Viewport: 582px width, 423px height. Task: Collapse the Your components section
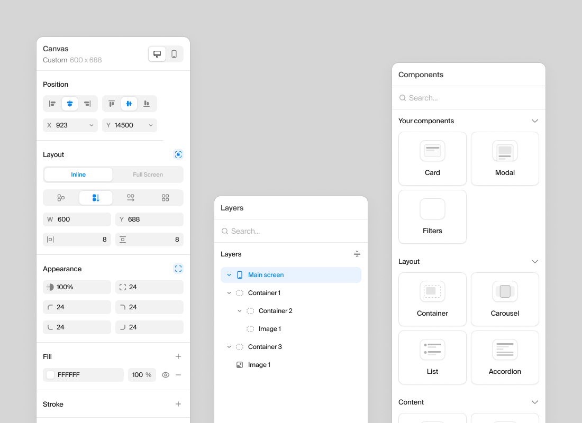535,121
